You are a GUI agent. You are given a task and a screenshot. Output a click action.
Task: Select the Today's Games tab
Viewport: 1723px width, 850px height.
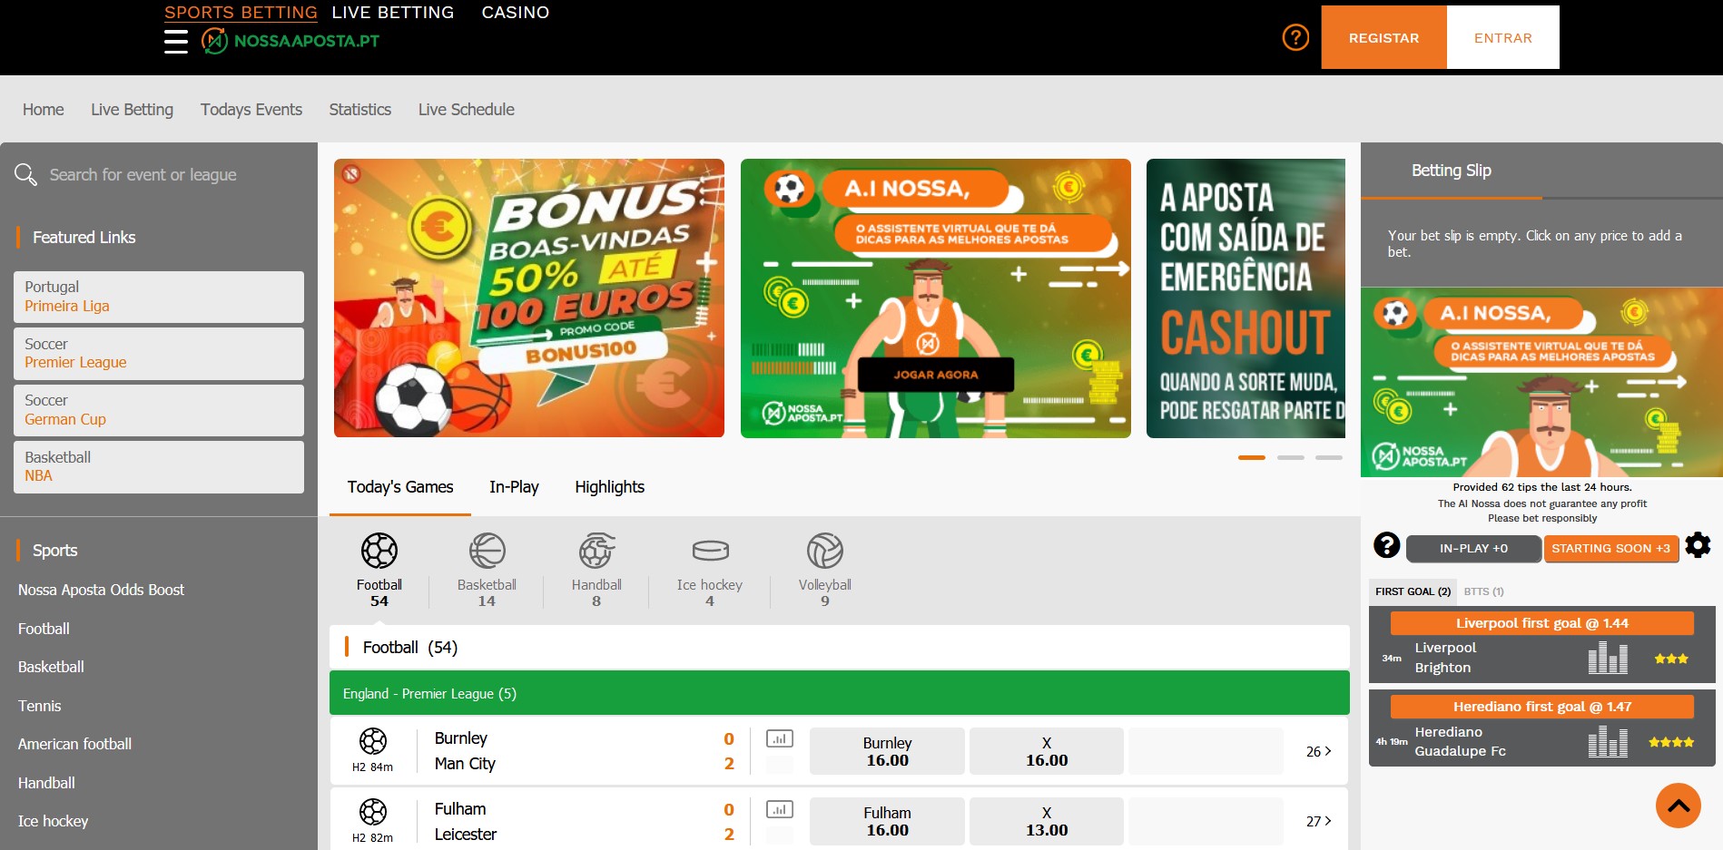[x=400, y=487]
